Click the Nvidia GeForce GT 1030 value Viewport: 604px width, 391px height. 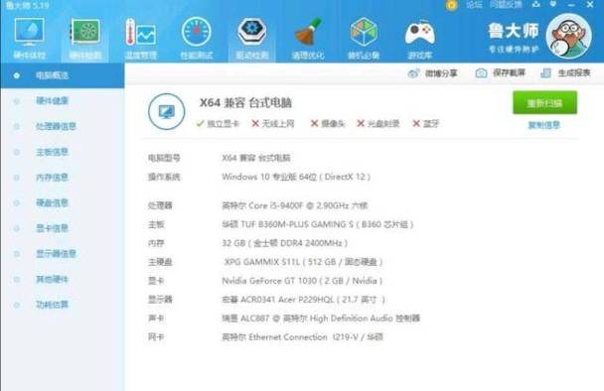click(302, 281)
